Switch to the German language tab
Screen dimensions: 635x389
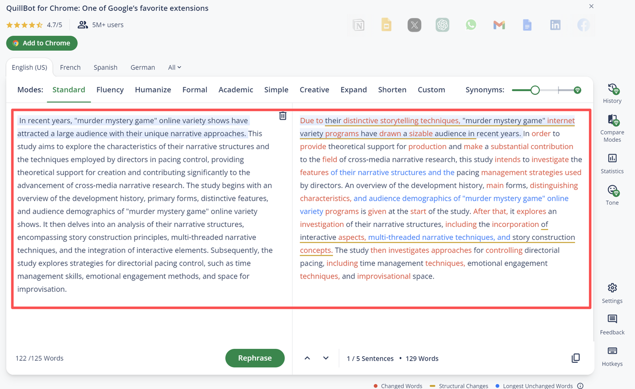142,67
